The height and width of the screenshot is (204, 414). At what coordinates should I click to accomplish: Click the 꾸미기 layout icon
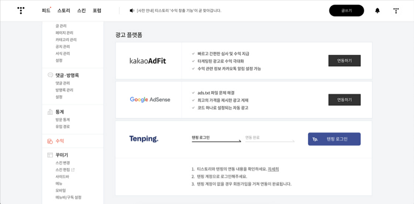[x=50, y=155]
